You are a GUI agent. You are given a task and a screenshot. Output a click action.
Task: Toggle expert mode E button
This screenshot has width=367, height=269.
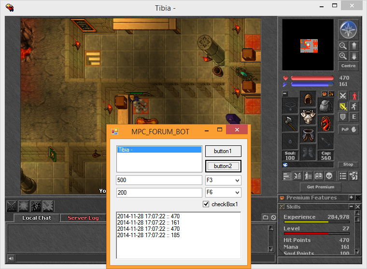[354, 117]
